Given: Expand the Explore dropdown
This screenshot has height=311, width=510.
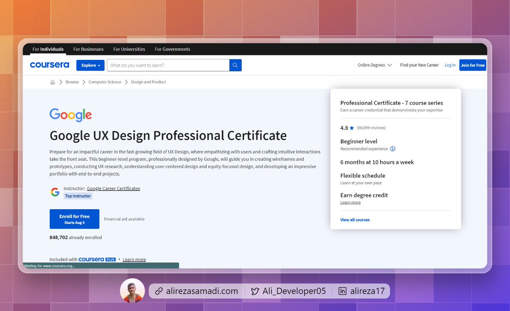Looking at the screenshot, I should [x=90, y=65].
